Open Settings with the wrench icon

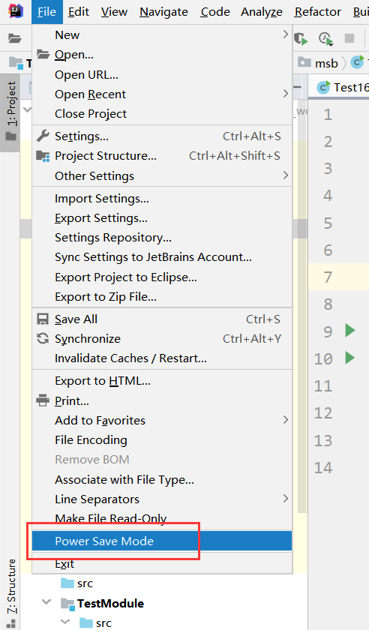pyautogui.click(x=162, y=136)
